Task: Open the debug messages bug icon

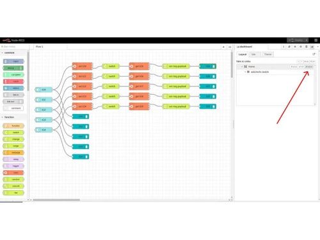Action: point(295,47)
